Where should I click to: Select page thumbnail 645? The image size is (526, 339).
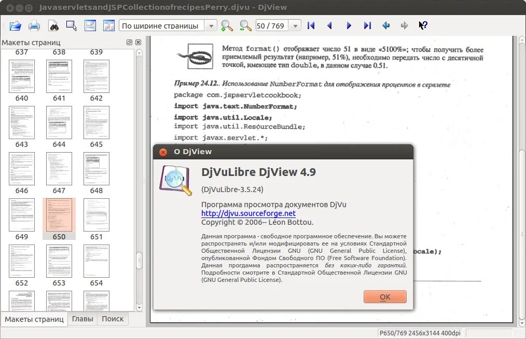click(x=96, y=123)
